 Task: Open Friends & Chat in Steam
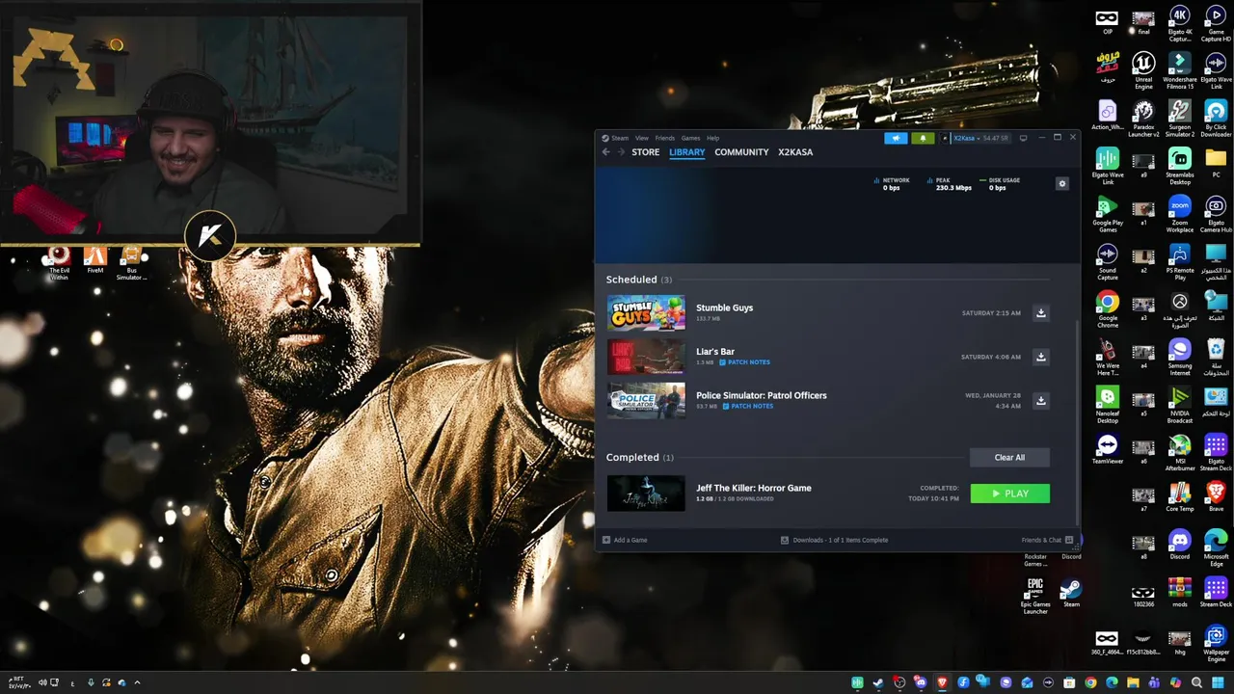pos(1047,540)
